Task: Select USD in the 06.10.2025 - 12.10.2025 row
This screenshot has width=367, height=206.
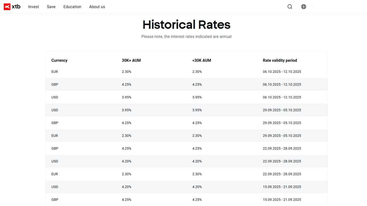Action: point(55,97)
